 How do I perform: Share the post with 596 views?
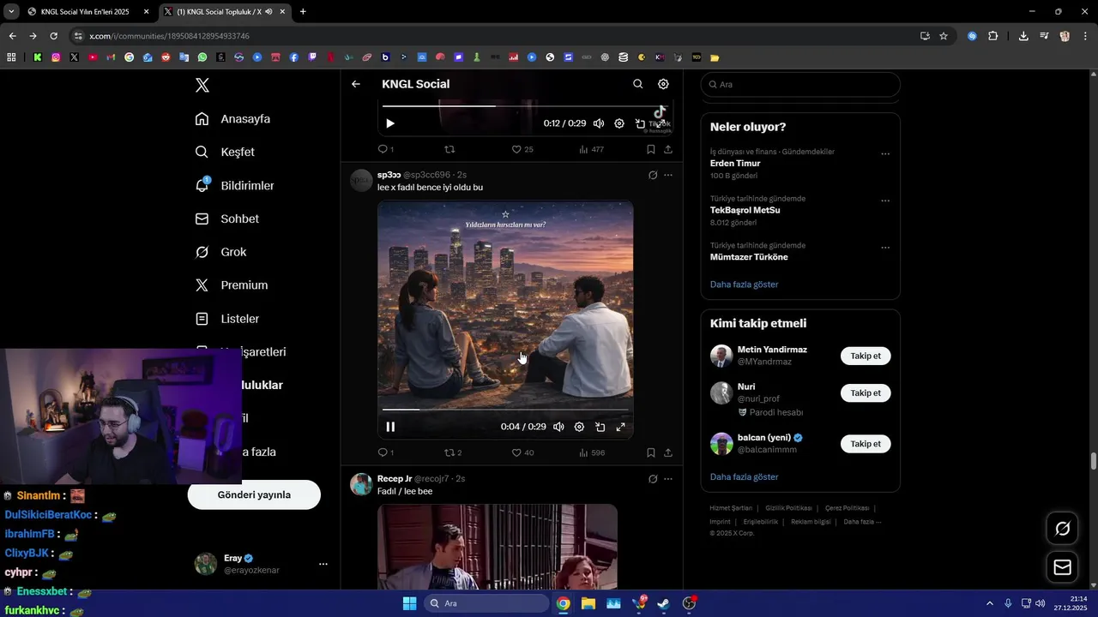pyautogui.click(x=668, y=452)
